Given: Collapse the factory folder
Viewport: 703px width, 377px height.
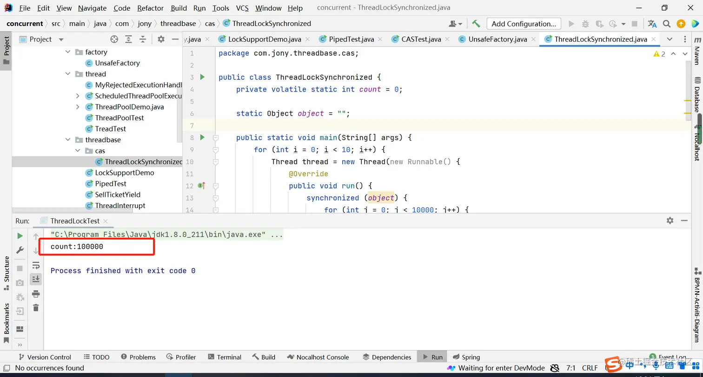Looking at the screenshot, I should pyautogui.click(x=68, y=52).
